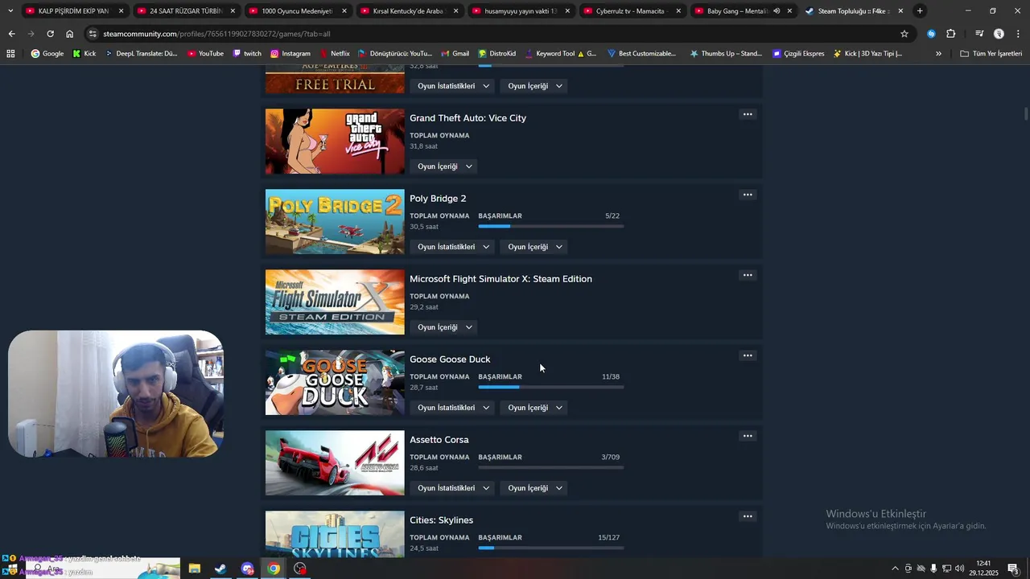This screenshot has width=1030, height=579.
Task: Open Chrome three-dot menu
Action: [x=1018, y=34]
